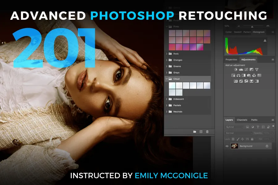Click the histogram cached data warning icon
Viewport: 278px width, 185px height.
265,40
